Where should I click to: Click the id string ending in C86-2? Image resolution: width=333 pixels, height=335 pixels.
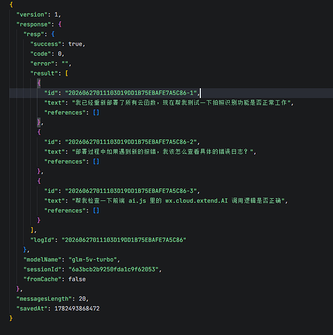(131, 142)
